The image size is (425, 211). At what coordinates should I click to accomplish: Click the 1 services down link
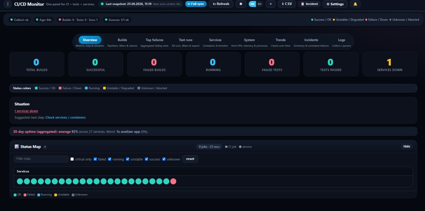26,111
